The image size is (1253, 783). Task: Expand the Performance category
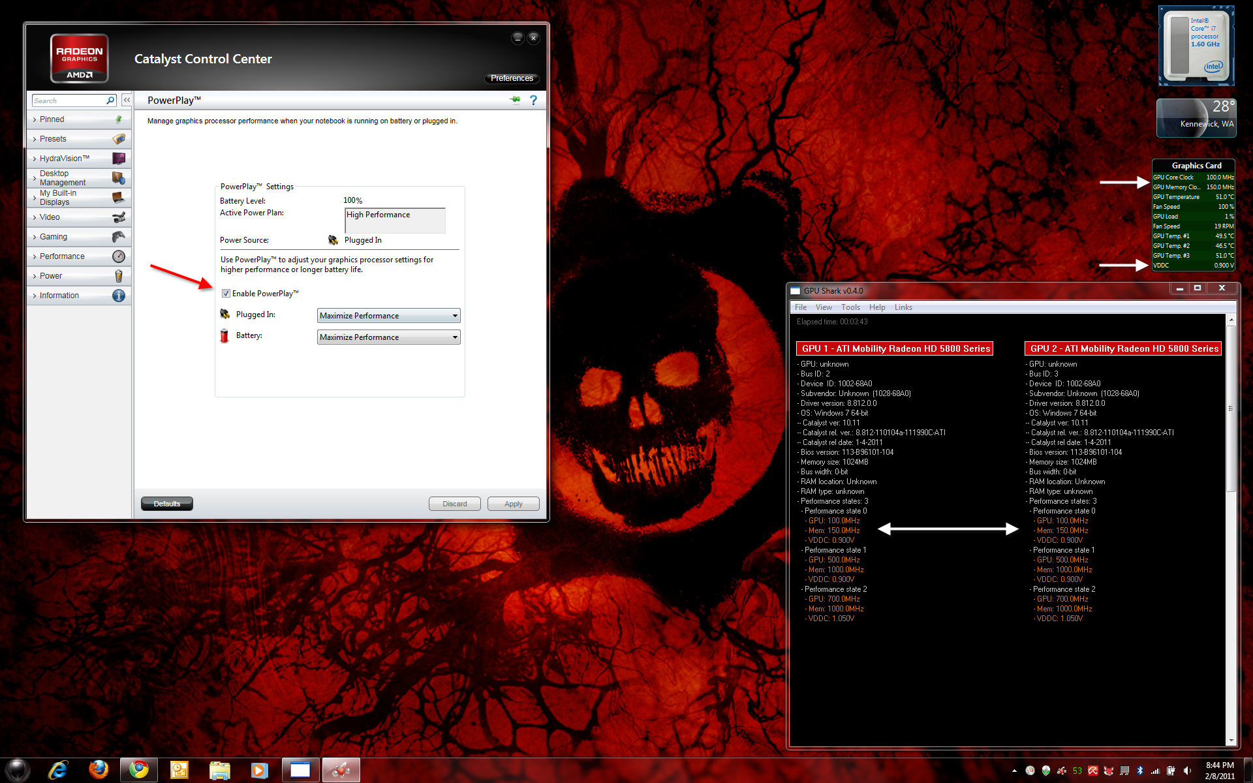click(79, 256)
